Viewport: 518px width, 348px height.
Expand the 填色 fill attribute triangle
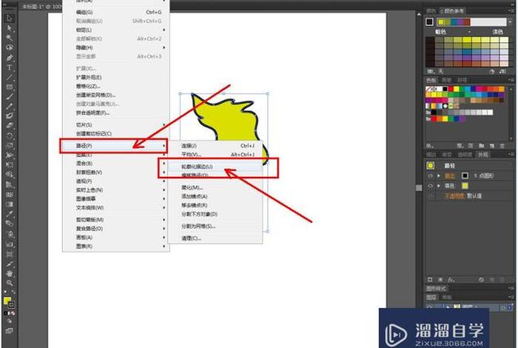[439, 186]
